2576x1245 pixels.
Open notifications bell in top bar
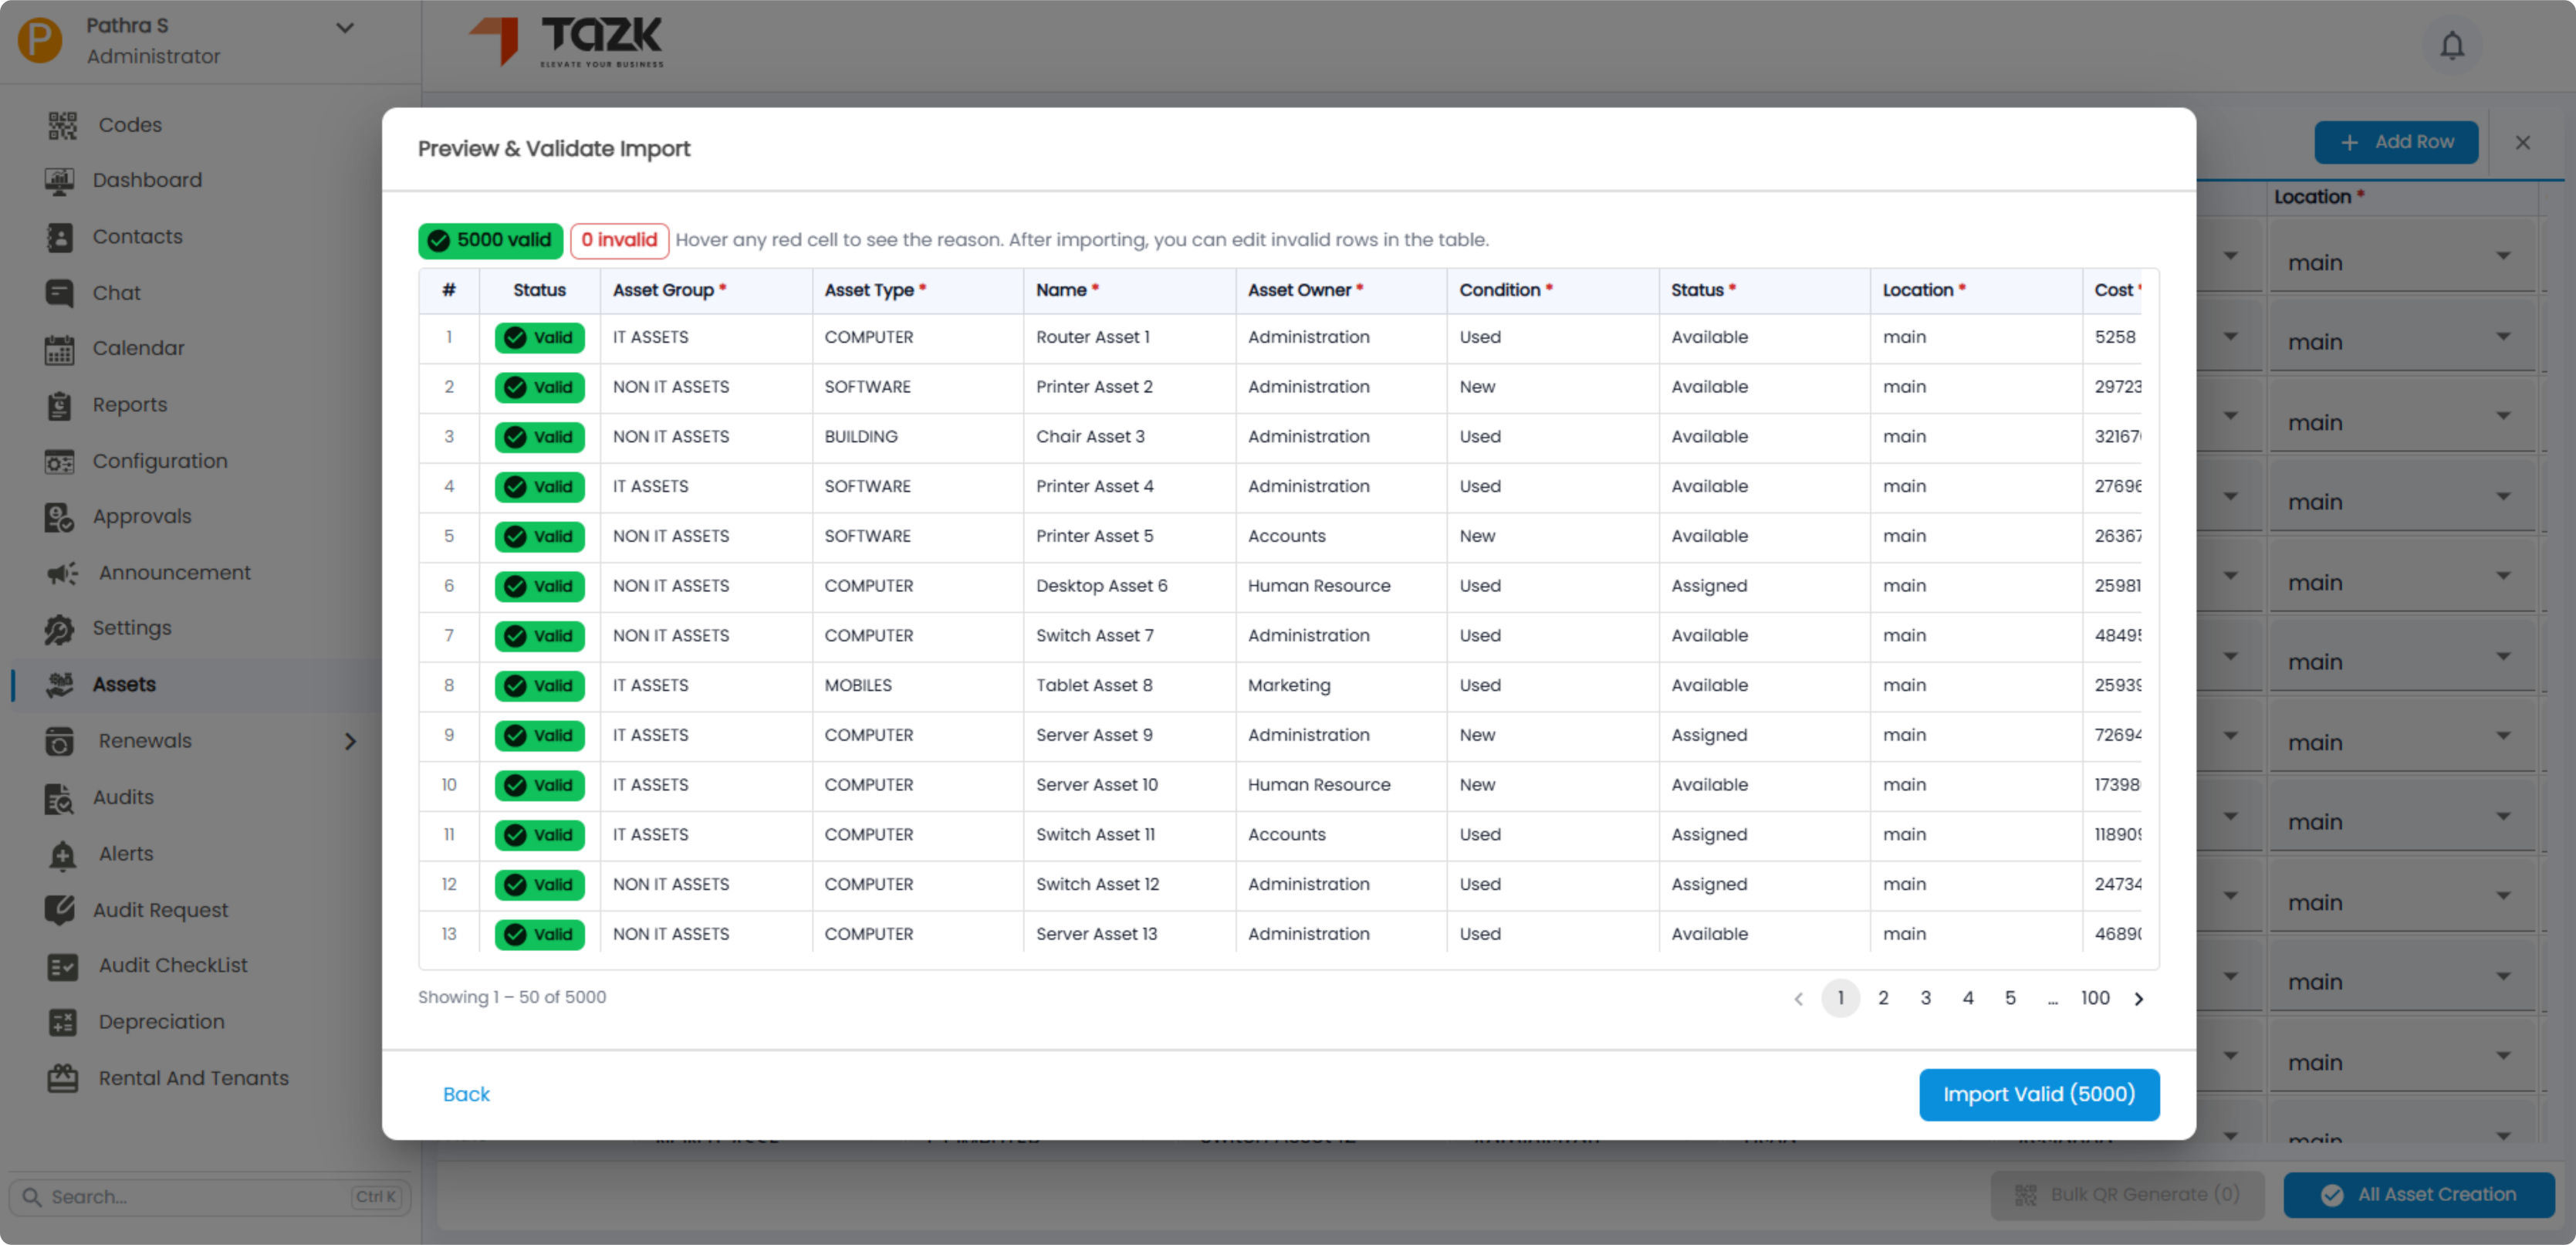click(x=2452, y=46)
